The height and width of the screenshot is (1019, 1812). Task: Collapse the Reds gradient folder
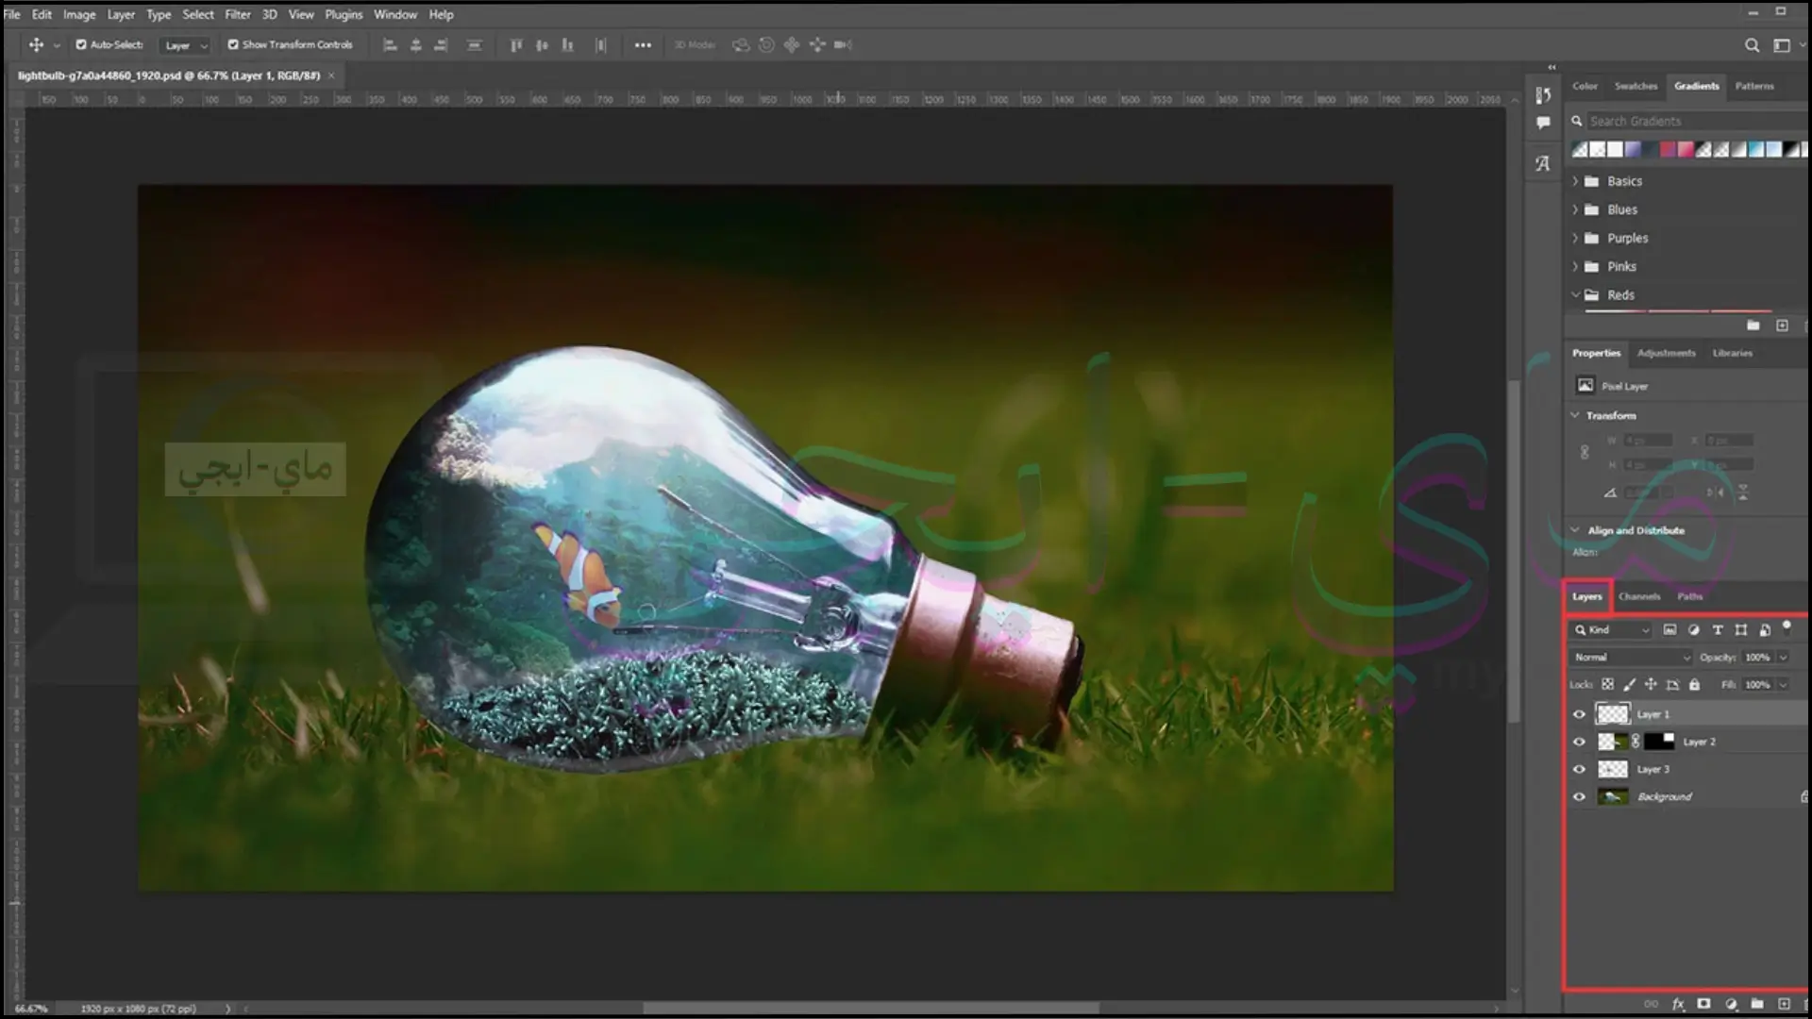1575,294
